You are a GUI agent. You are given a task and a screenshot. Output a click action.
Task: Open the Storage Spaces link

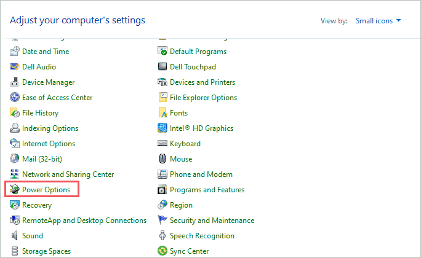pos(46,251)
